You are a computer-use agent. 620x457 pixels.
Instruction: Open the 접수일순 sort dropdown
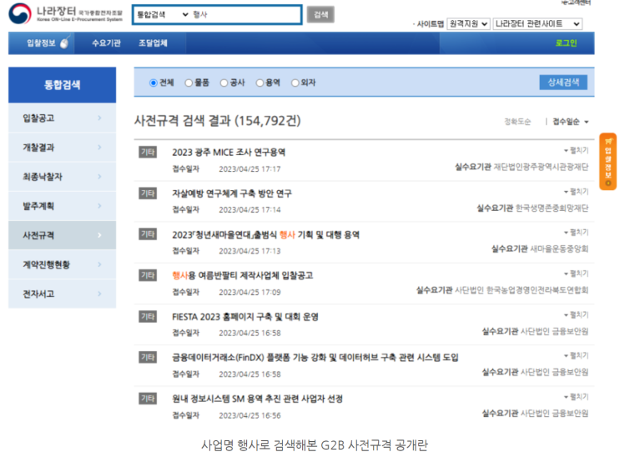click(x=570, y=122)
